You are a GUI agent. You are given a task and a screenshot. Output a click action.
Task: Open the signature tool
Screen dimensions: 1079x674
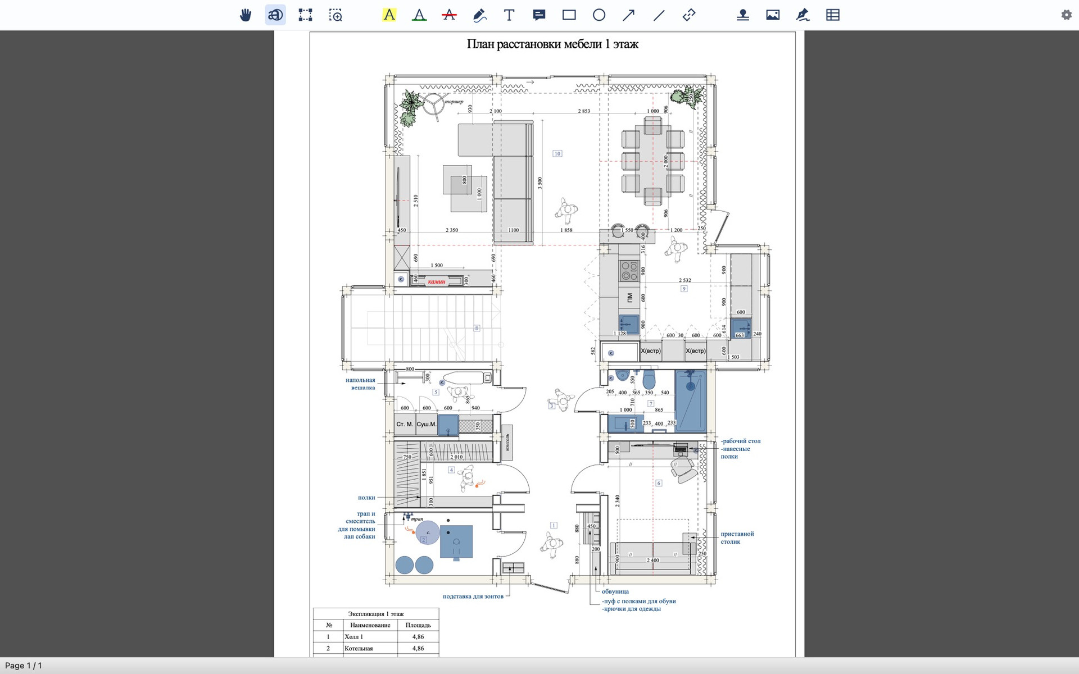pyautogui.click(x=803, y=15)
